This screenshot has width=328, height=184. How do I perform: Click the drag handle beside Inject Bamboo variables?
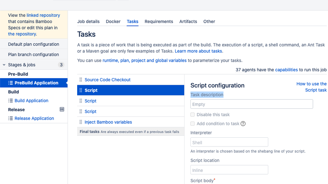pyautogui.click(x=81, y=122)
